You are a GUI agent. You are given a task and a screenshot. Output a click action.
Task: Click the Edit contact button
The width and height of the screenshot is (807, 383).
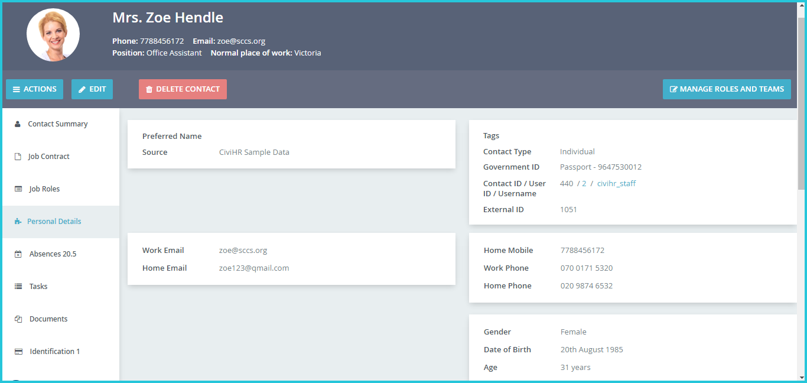(92, 89)
